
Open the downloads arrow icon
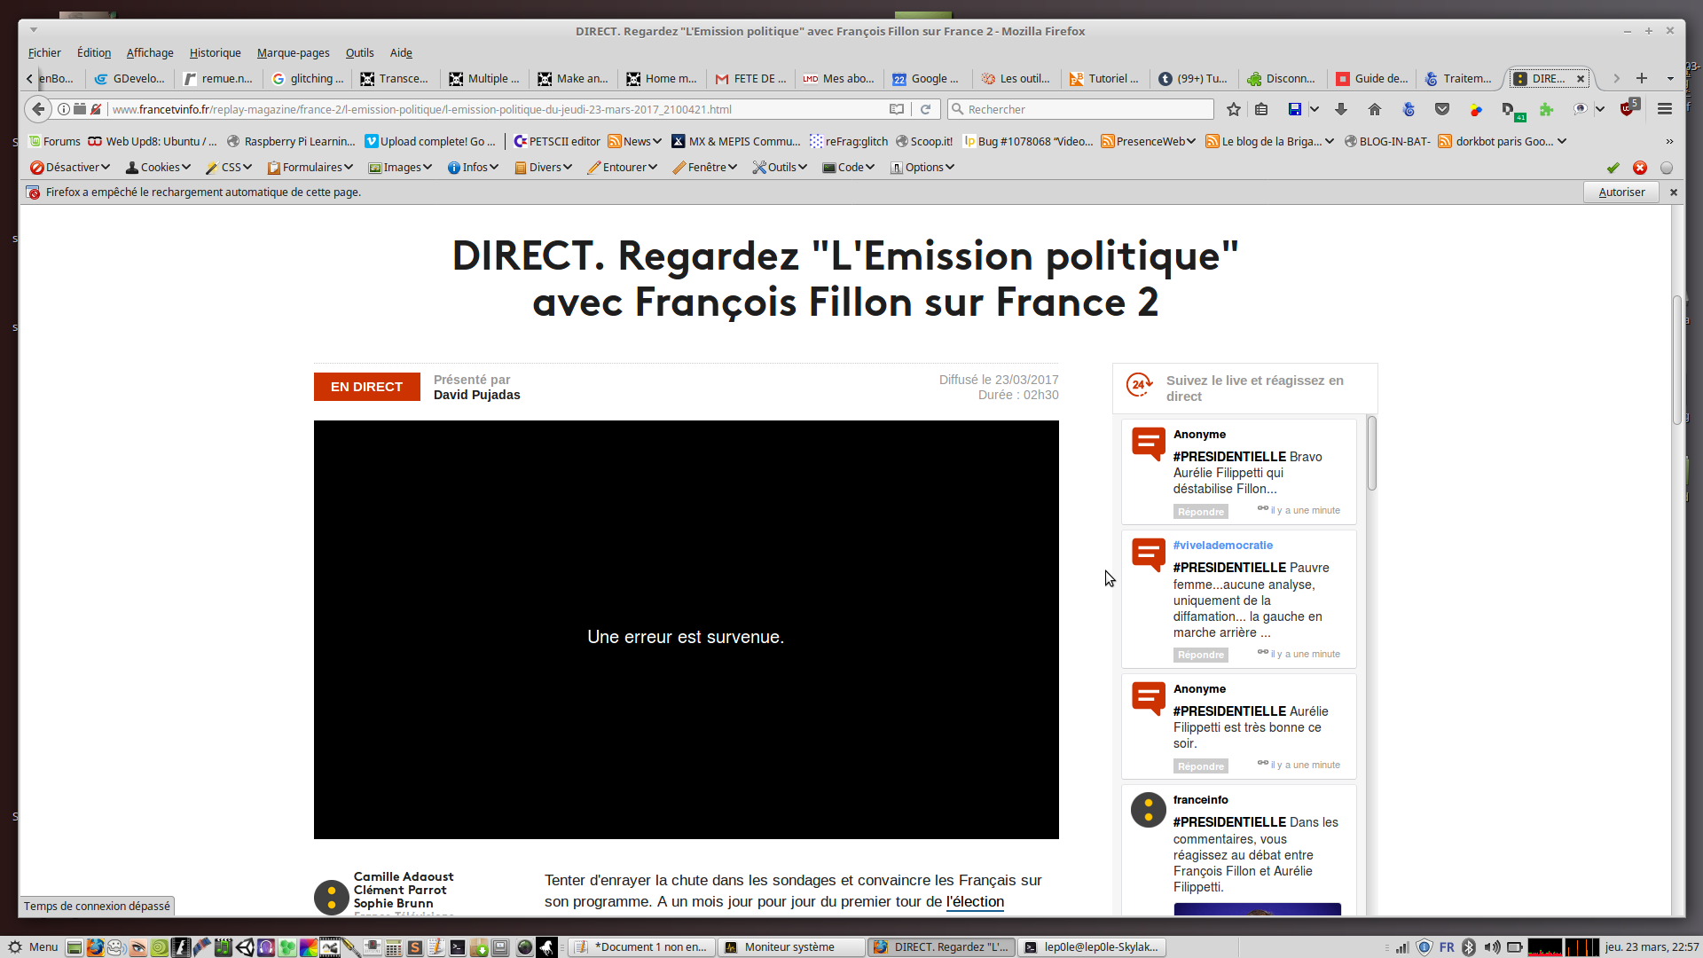[x=1341, y=109]
